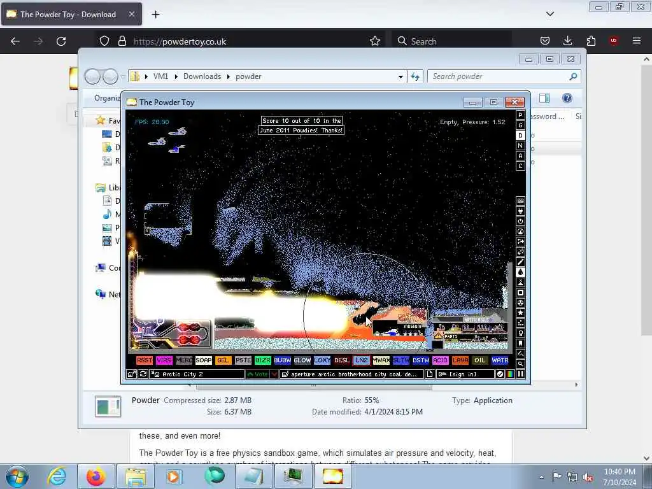Click the Search powder field

[504, 76]
